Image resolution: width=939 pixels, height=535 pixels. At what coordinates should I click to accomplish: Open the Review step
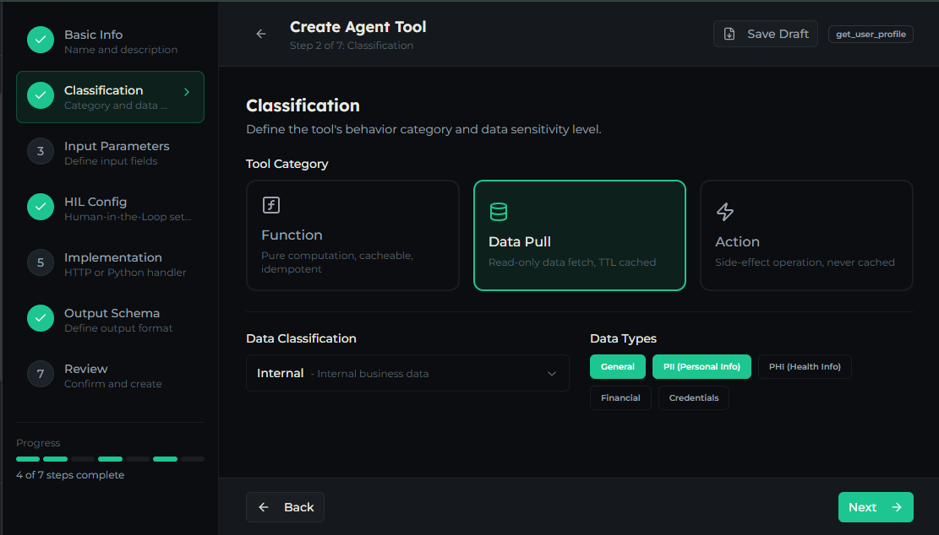pyautogui.click(x=110, y=375)
